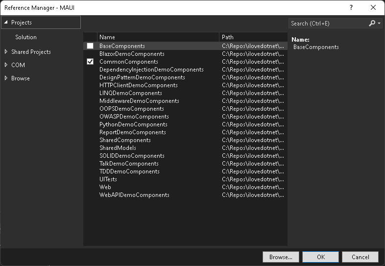
Task: Select the Shared Projects category
Action: click(31, 52)
